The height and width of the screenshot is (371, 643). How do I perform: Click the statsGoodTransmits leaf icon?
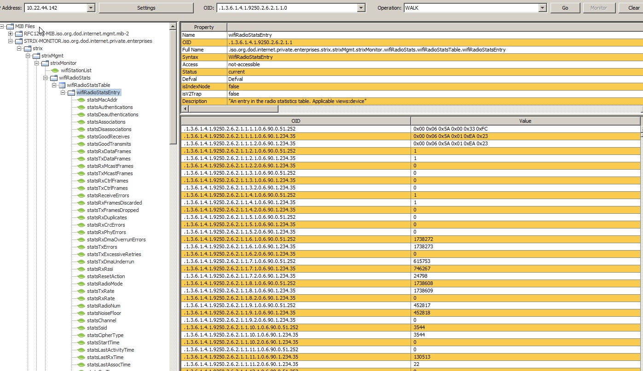click(81, 144)
